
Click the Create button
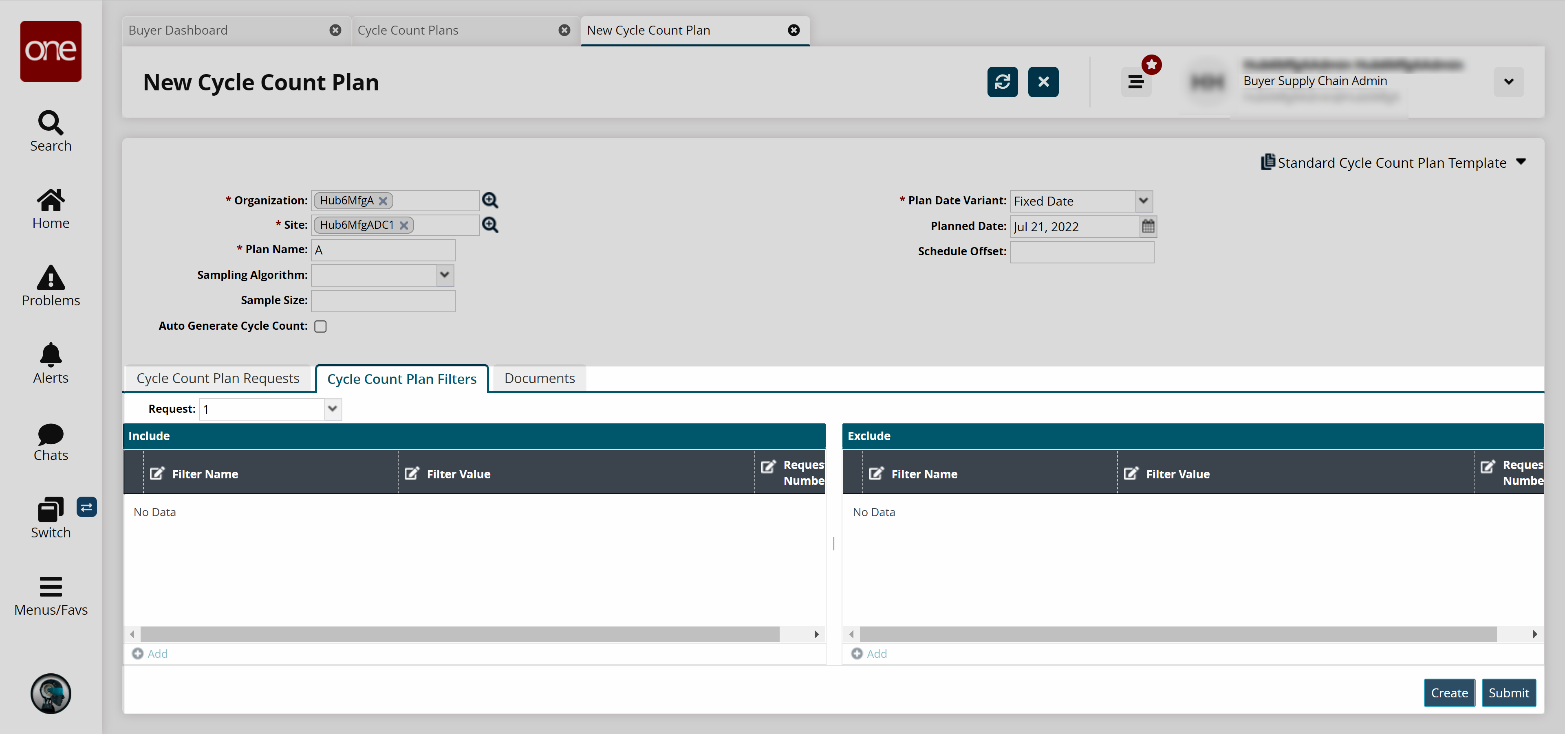[x=1448, y=693]
